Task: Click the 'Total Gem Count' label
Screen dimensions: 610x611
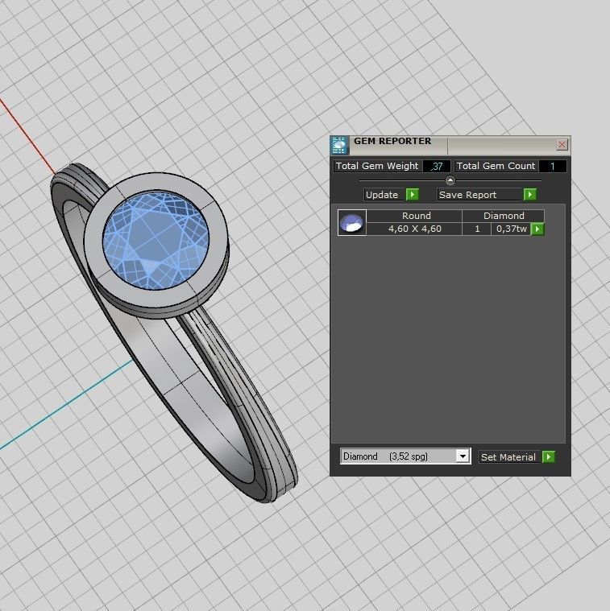Action: coord(496,166)
